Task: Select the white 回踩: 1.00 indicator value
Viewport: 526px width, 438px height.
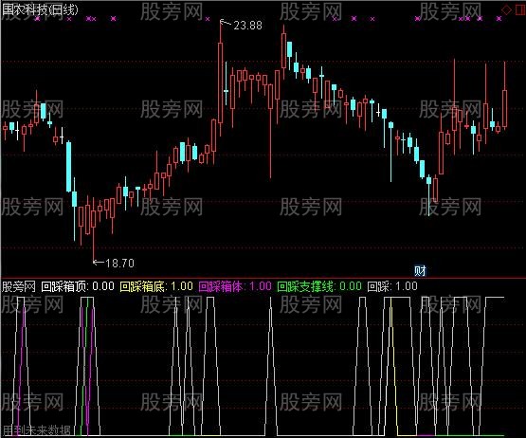Action: pyautogui.click(x=392, y=286)
